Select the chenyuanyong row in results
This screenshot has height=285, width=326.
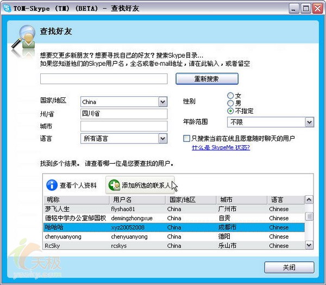[x=174, y=237]
